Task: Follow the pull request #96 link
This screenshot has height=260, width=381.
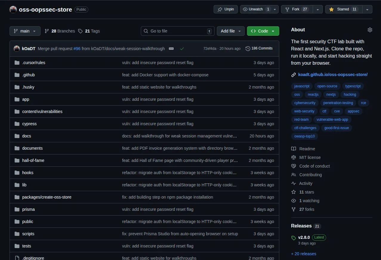Action: 77,48
